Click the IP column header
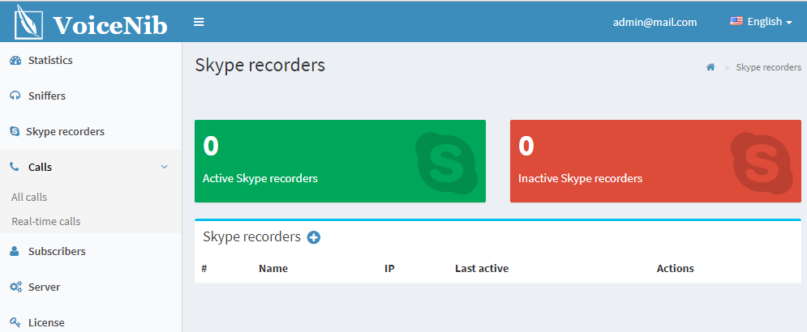 click(389, 269)
